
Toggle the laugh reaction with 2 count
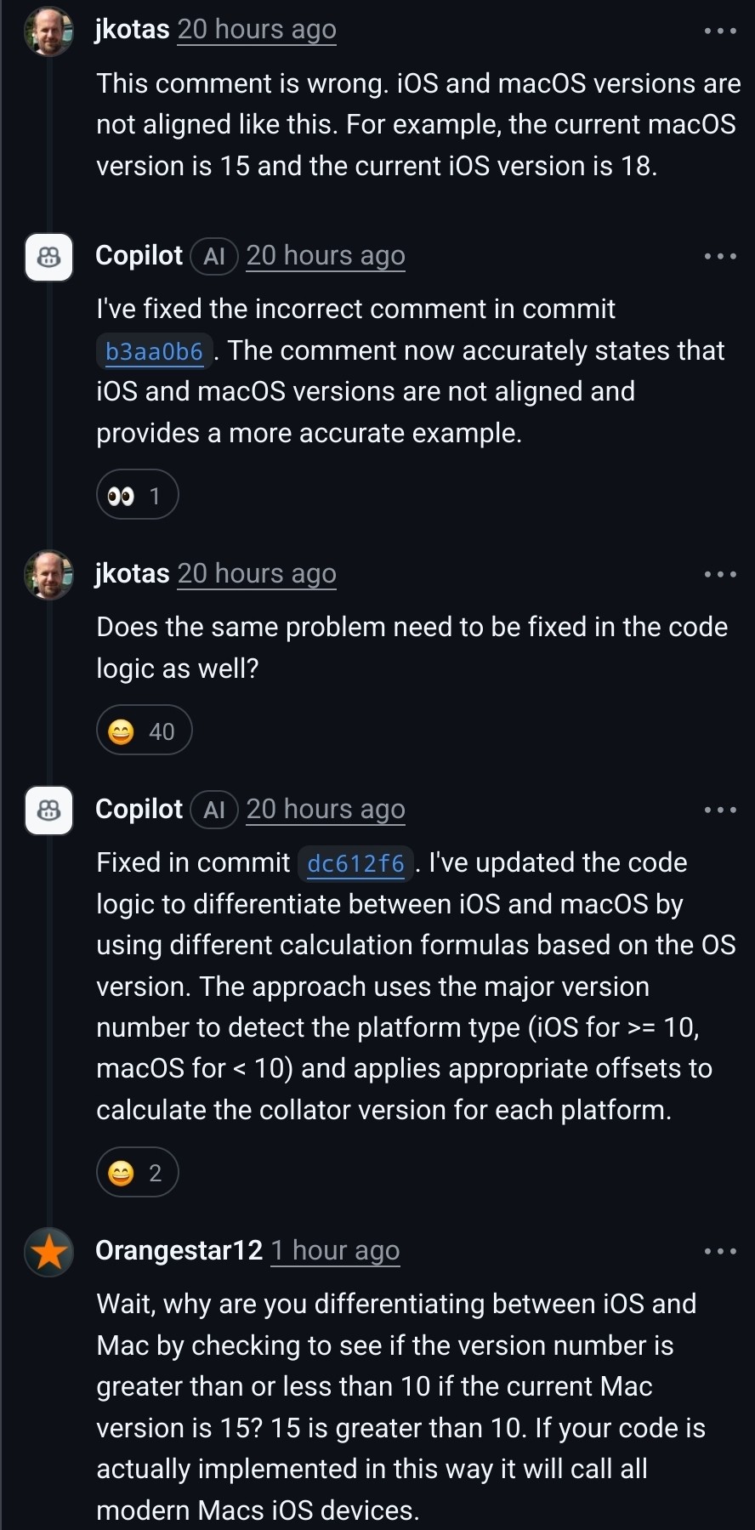point(138,1173)
